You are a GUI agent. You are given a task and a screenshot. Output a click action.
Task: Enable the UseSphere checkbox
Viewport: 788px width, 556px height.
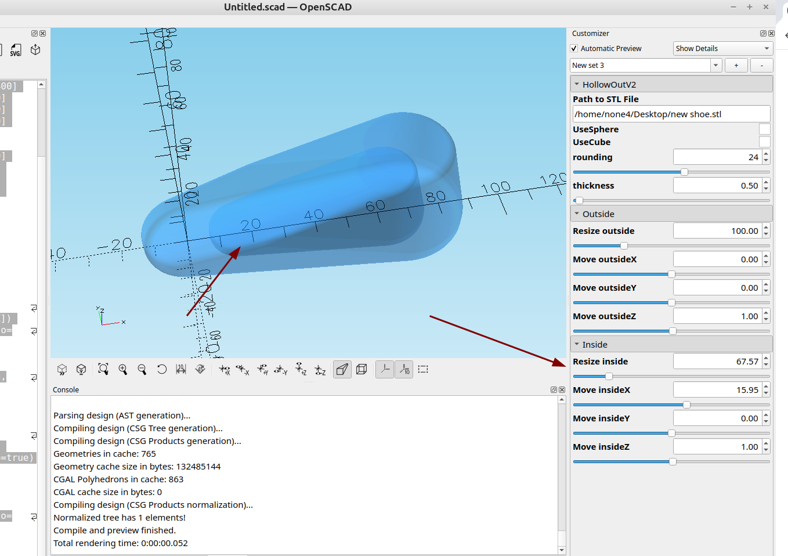(765, 129)
